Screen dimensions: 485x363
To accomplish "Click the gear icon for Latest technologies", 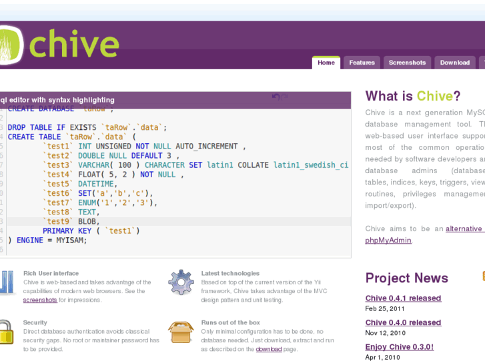I will point(181,282).
